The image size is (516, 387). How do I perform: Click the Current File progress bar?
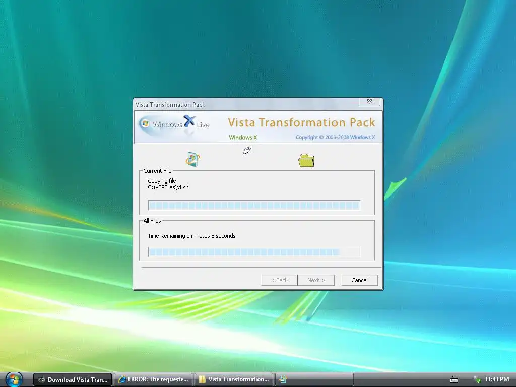tap(254, 206)
